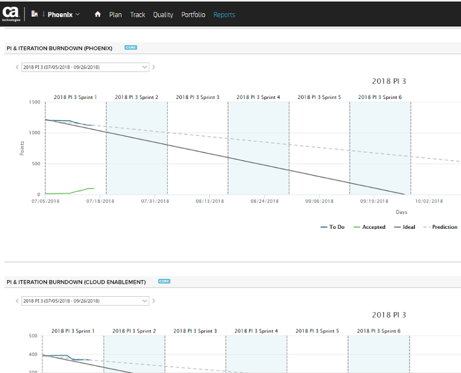Viewport: 461px width, 373px height.
Task: Open the Quality menu
Action: (163, 15)
